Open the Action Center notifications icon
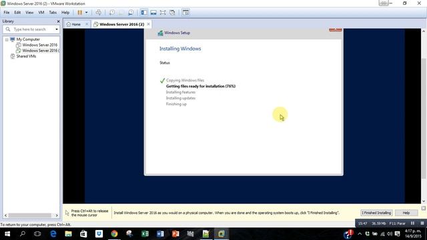Screen dimensions: 427x240 tap(398, 234)
